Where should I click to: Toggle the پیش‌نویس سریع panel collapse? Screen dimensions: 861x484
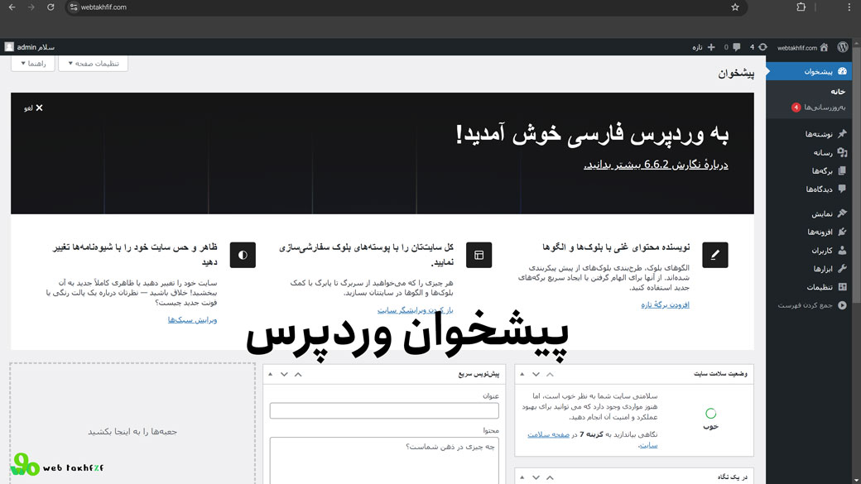click(270, 374)
